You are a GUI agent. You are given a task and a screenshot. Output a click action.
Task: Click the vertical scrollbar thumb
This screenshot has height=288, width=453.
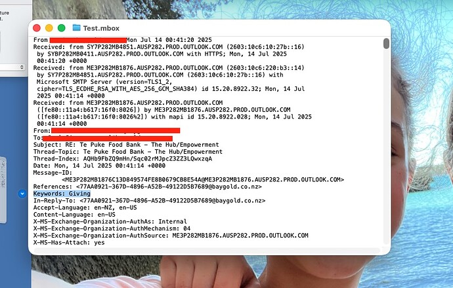point(386,43)
